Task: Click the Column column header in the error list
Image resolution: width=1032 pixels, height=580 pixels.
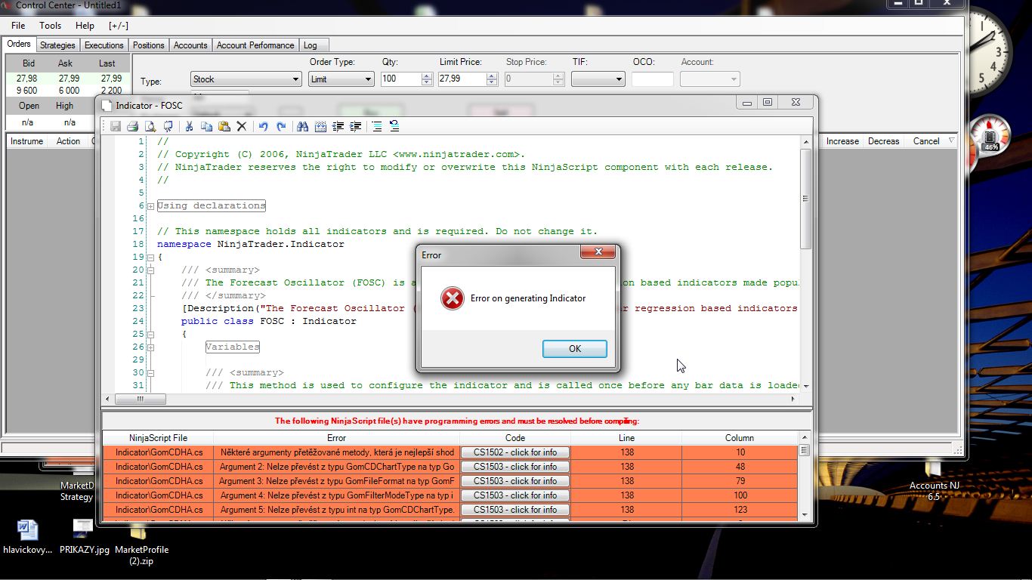Action: tap(740, 438)
